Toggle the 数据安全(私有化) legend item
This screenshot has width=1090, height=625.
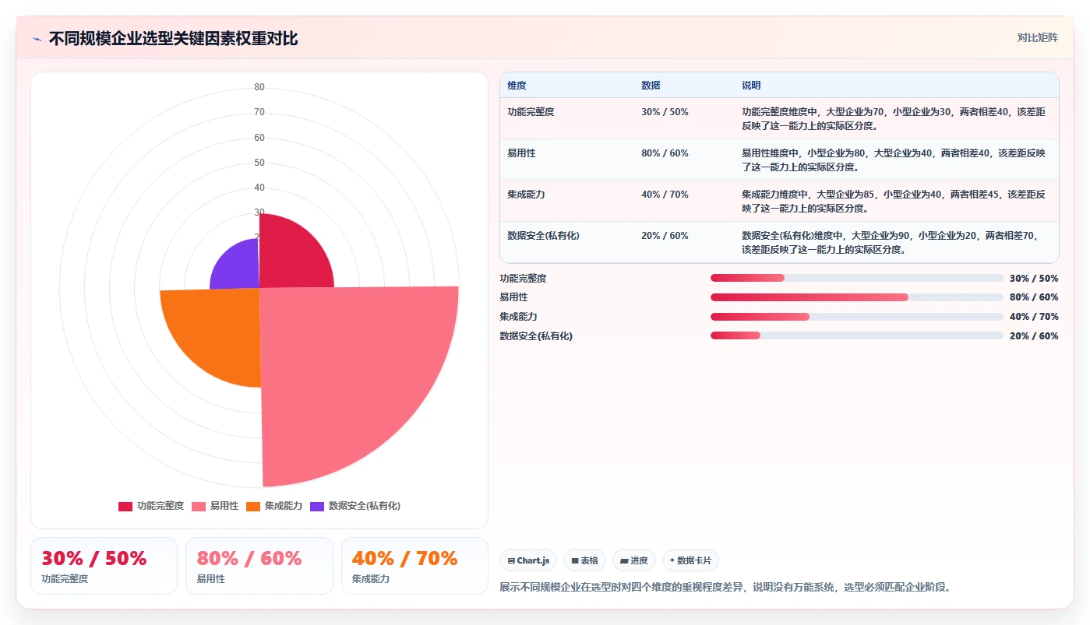355,506
